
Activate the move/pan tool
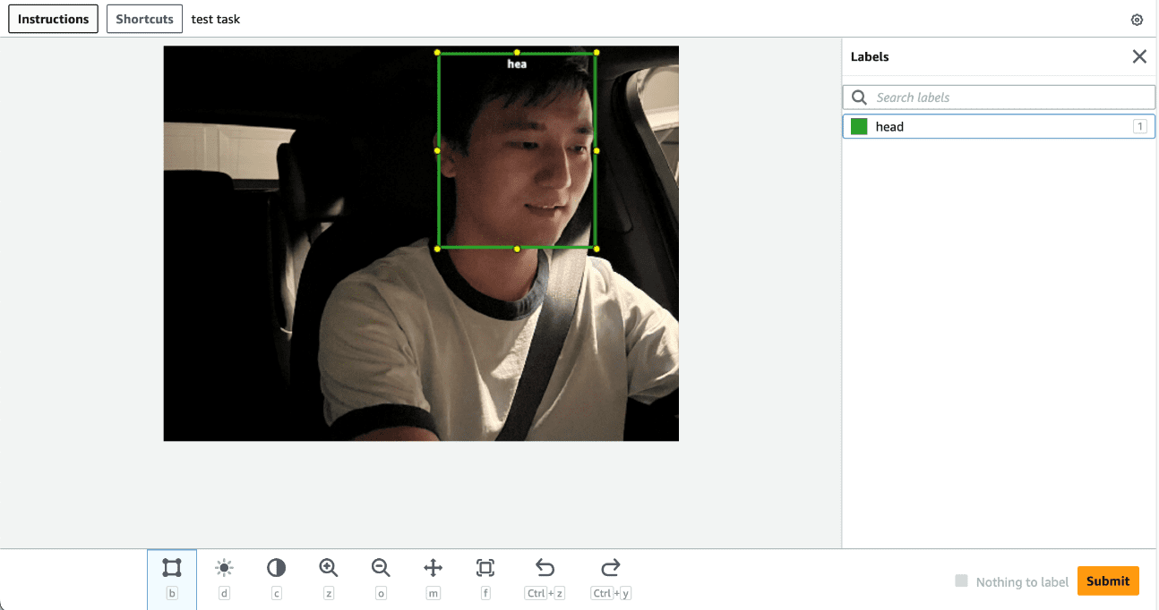[x=433, y=568]
